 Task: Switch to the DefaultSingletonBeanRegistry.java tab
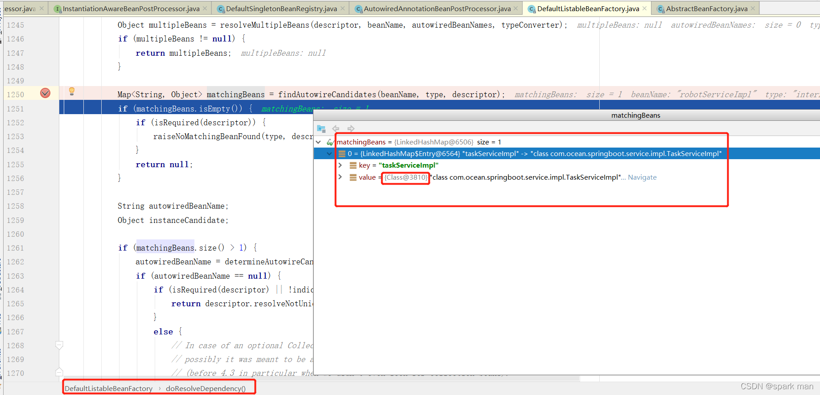click(281, 8)
